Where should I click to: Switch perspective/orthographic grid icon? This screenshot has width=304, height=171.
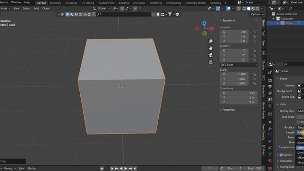(x=210, y=62)
